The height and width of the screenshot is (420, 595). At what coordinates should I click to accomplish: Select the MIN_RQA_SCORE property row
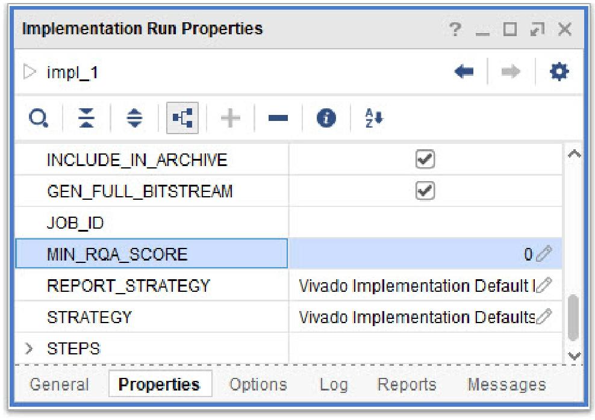pos(288,253)
